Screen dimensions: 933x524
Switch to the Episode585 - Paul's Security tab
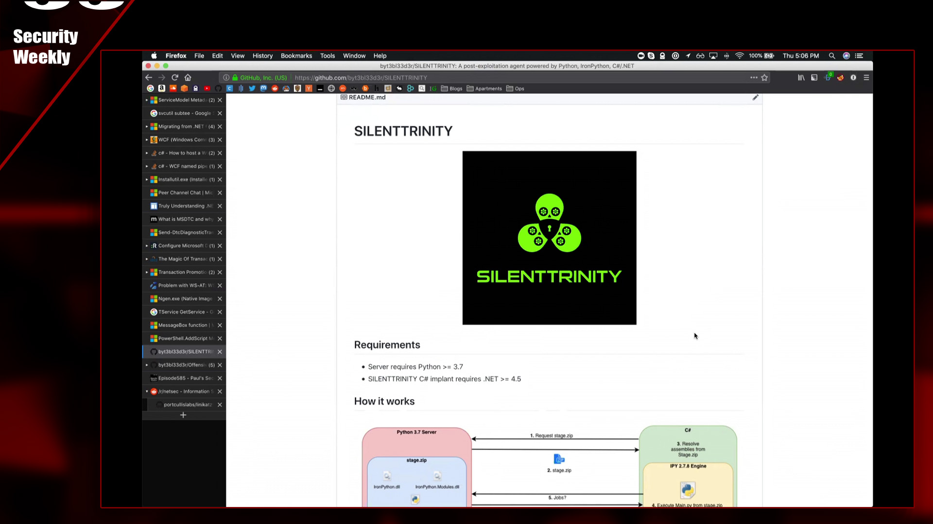[184, 378]
